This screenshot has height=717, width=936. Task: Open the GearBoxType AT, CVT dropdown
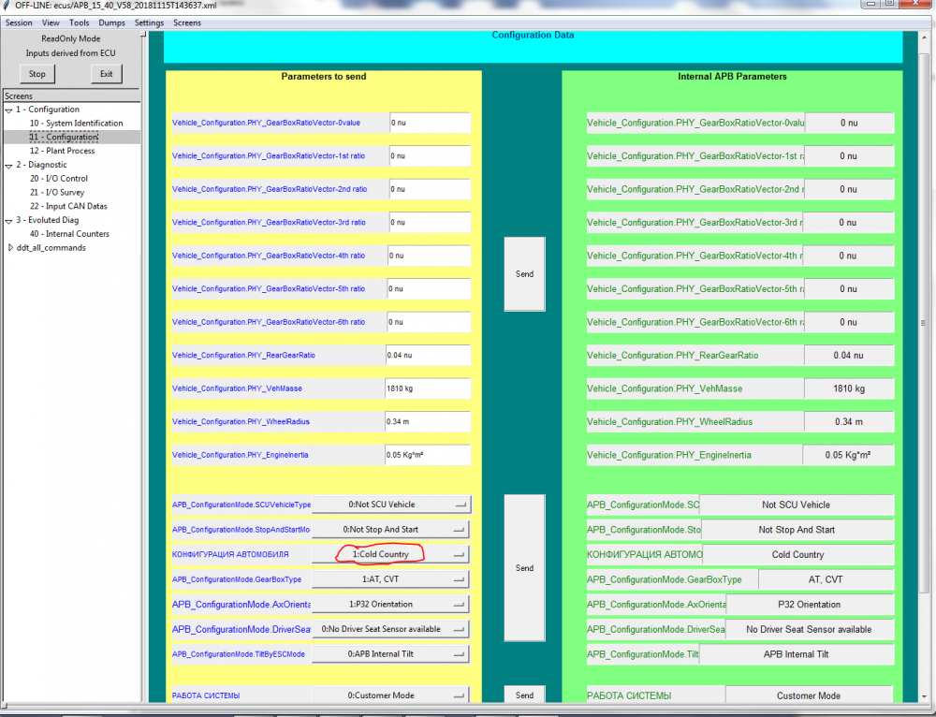tap(391, 579)
